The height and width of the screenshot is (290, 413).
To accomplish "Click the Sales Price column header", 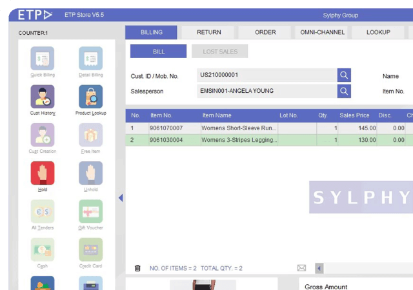I will [354, 115].
